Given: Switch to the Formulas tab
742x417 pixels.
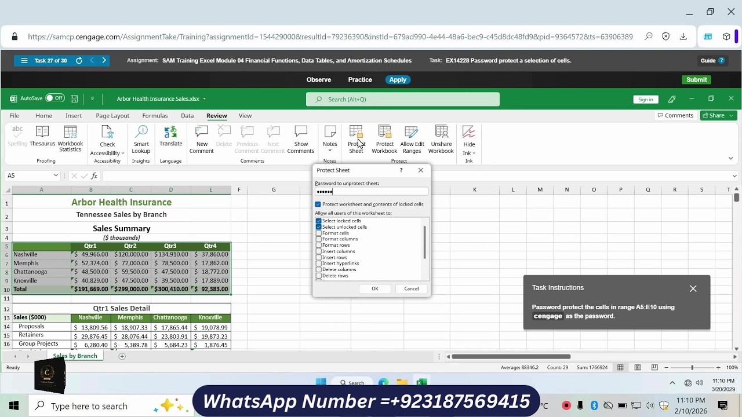Looking at the screenshot, I should tap(155, 116).
